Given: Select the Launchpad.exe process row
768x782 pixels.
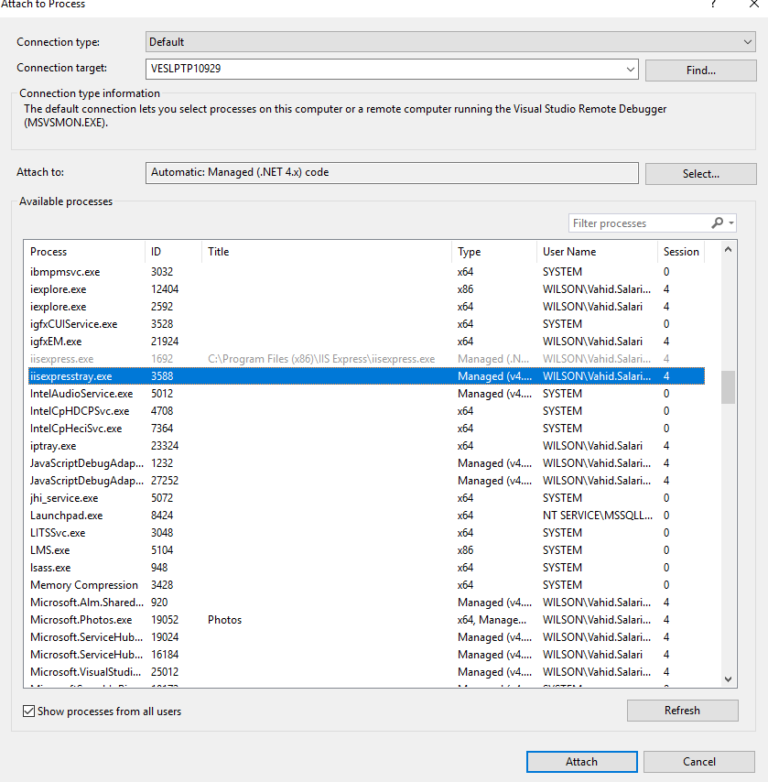Looking at the screenshot, I should point(67,516).
